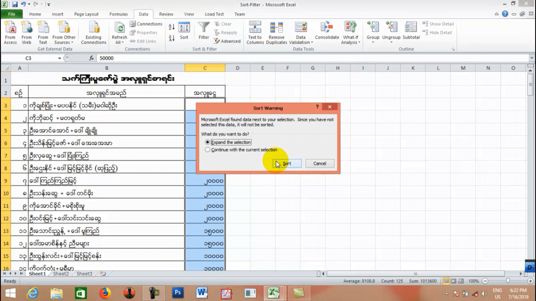536x301 pixels.
Task: Click the formula bar showing 50000
Action: click(x=312, y=58)
